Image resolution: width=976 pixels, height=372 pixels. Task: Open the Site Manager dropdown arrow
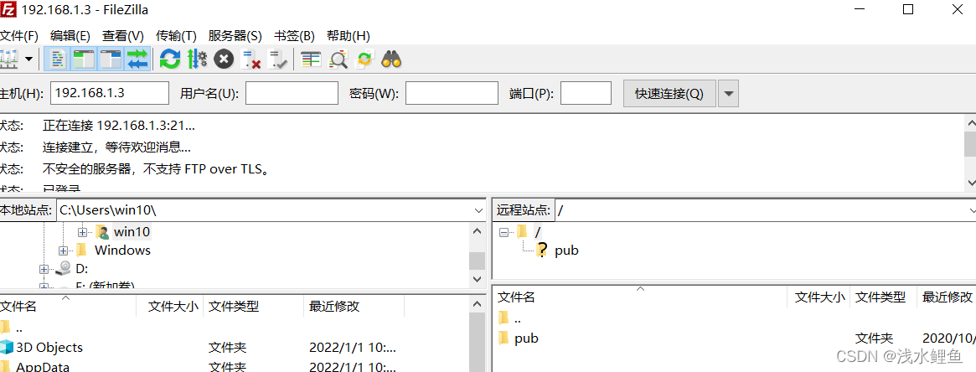click(x=29, y=59)
